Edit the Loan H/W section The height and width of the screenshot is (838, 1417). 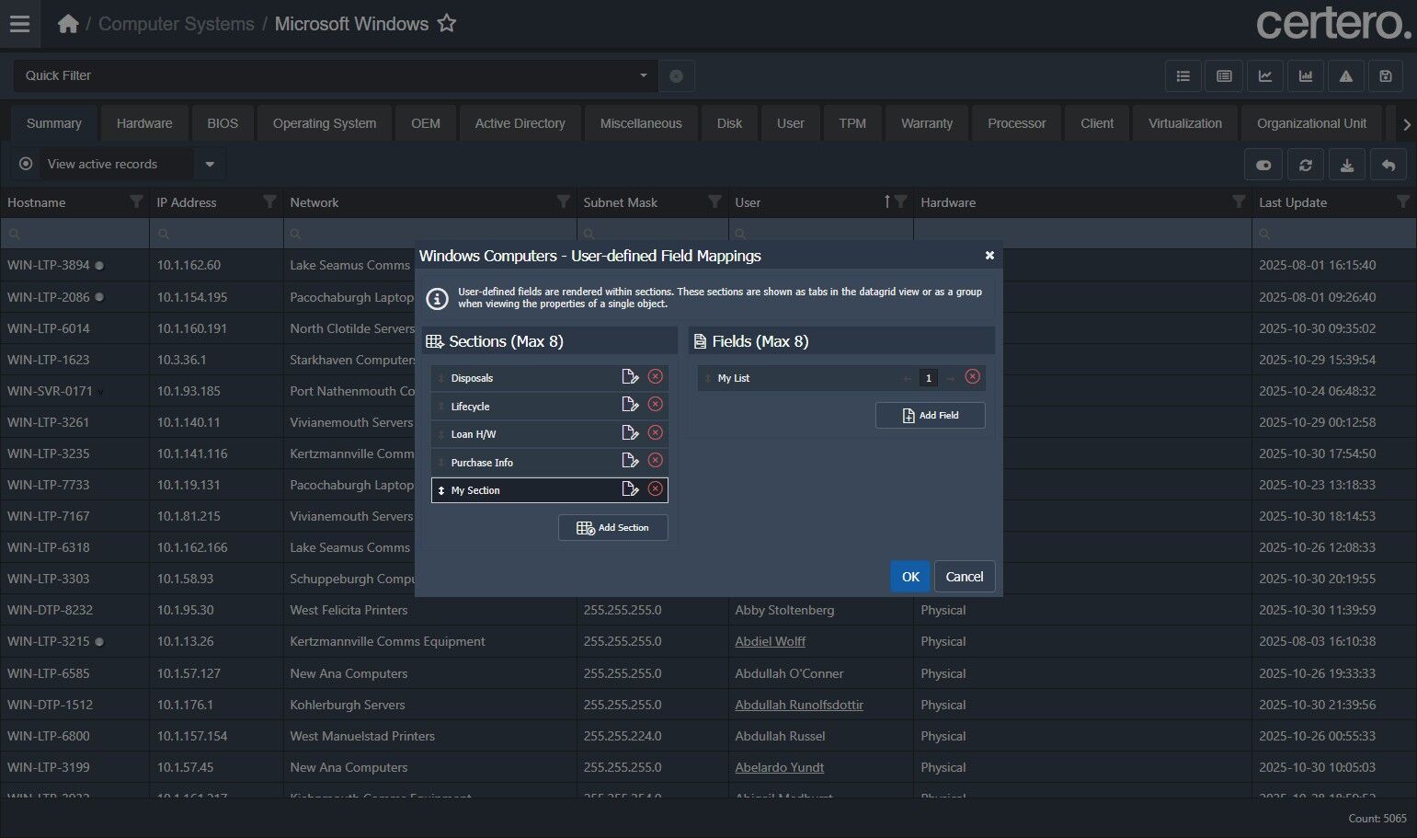[630, 433]
